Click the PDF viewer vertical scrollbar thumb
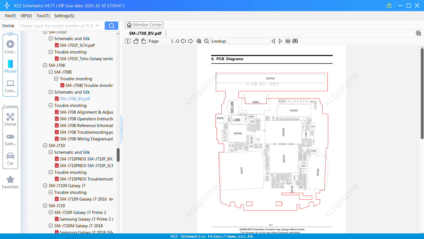The width and height of the screenshot is (424, 239). coord(422,93)
